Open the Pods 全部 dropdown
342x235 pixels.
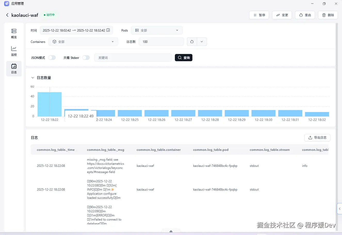click(157, 30)
